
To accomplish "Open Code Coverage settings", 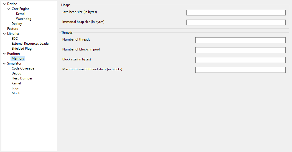I will click(x=23, y=68).
